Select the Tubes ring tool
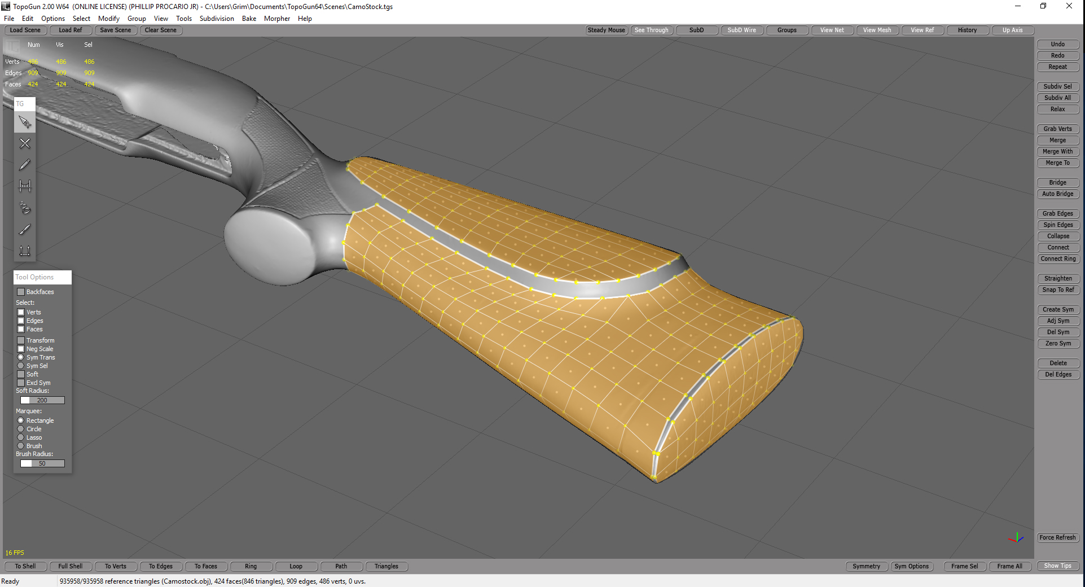 (25, 208)
